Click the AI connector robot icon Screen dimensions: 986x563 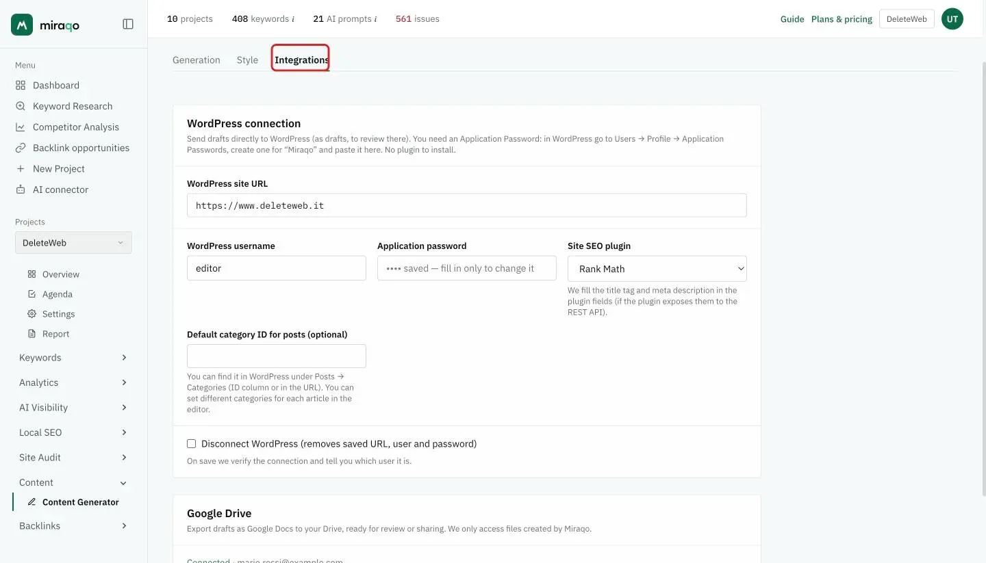pyautogui.click(x=21, y=189)
